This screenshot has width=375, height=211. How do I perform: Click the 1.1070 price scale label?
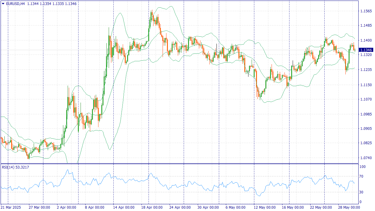point(366,99)
